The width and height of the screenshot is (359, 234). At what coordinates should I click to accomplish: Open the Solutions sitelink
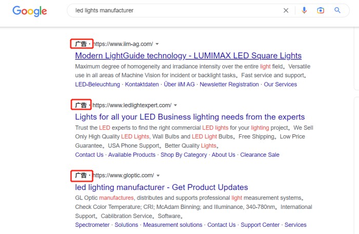click(126, 225)
